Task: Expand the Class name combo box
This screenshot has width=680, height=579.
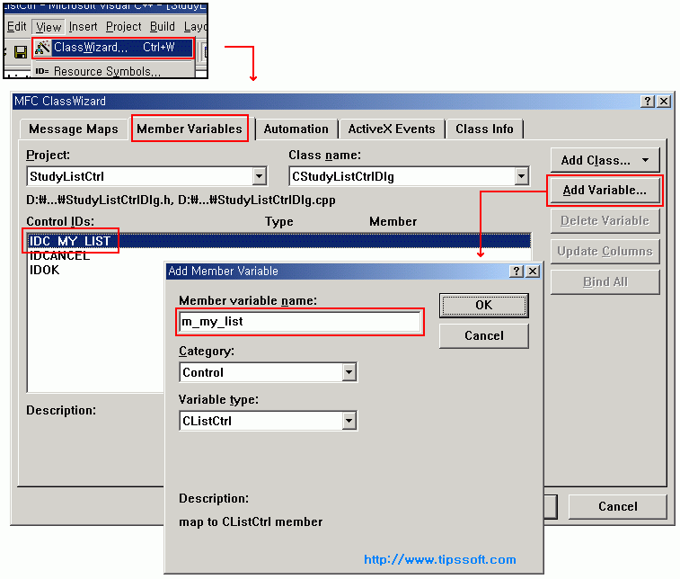Action: click(521, 177)
